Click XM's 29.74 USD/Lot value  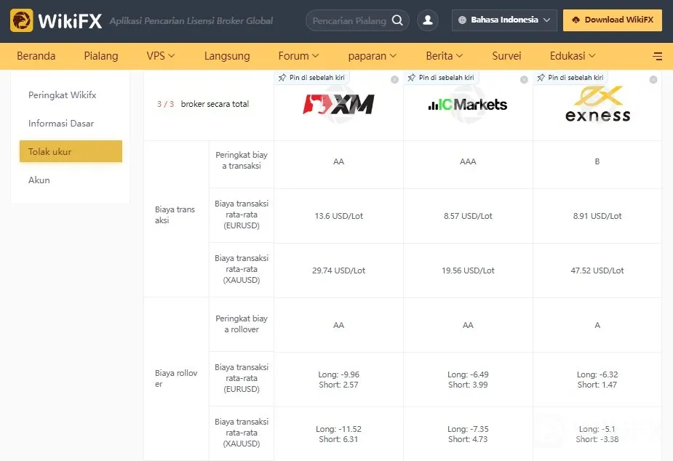click(x=338, y=270)
